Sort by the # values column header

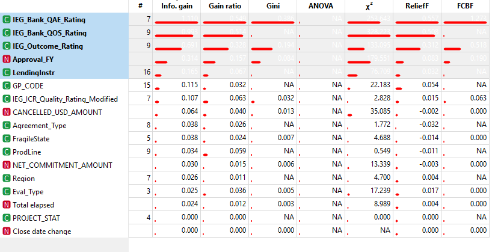tap(141, 6)
